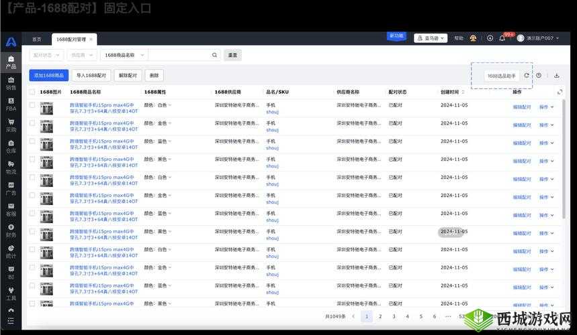Click the sidebar menu list icon at bottom
577x335 pixels.
point(11,321)
